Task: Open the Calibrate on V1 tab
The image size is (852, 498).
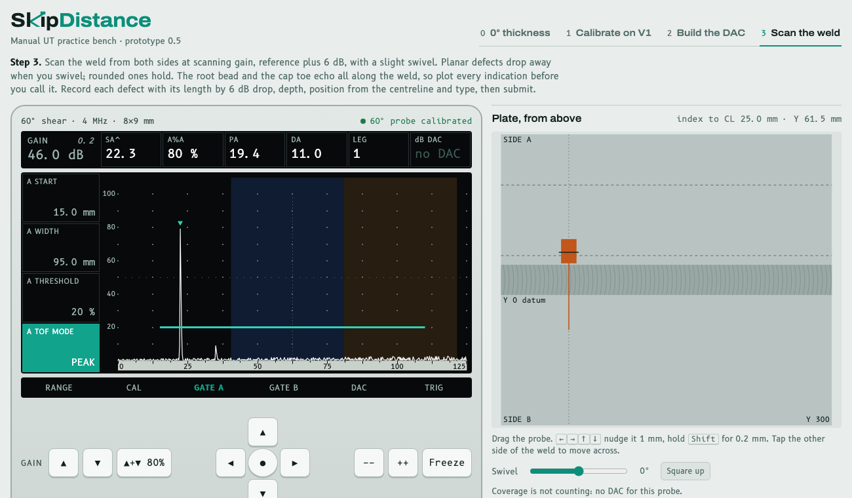Action: [609, 33]
